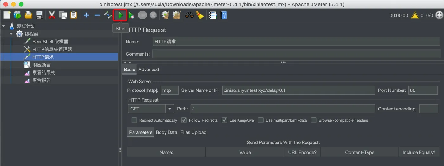Viewport: 444px width, 166px height.
Task: Open Search with binoculars icon
Action: click(189, 15)
